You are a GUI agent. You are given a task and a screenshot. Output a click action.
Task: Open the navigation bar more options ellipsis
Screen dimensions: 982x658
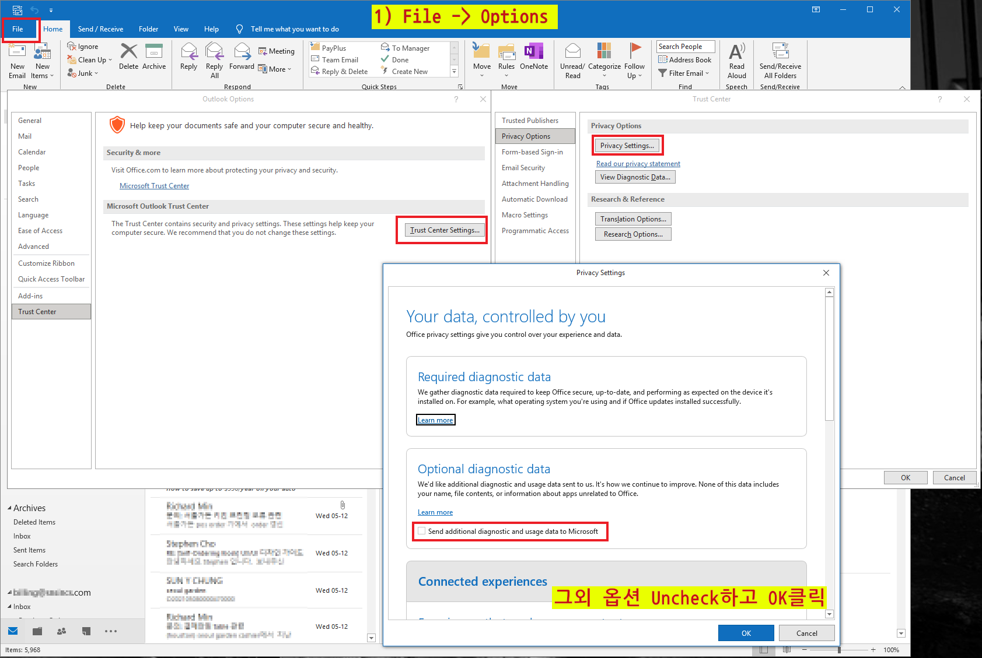(x=111, y=631)
